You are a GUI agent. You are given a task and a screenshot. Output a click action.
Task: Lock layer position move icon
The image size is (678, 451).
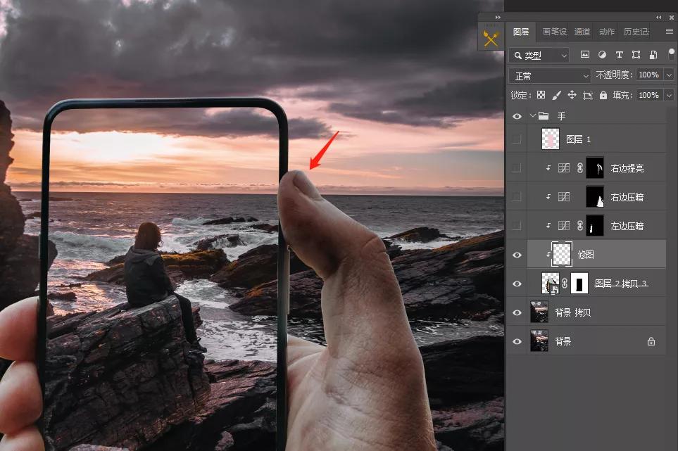click(x=572, y=94)
